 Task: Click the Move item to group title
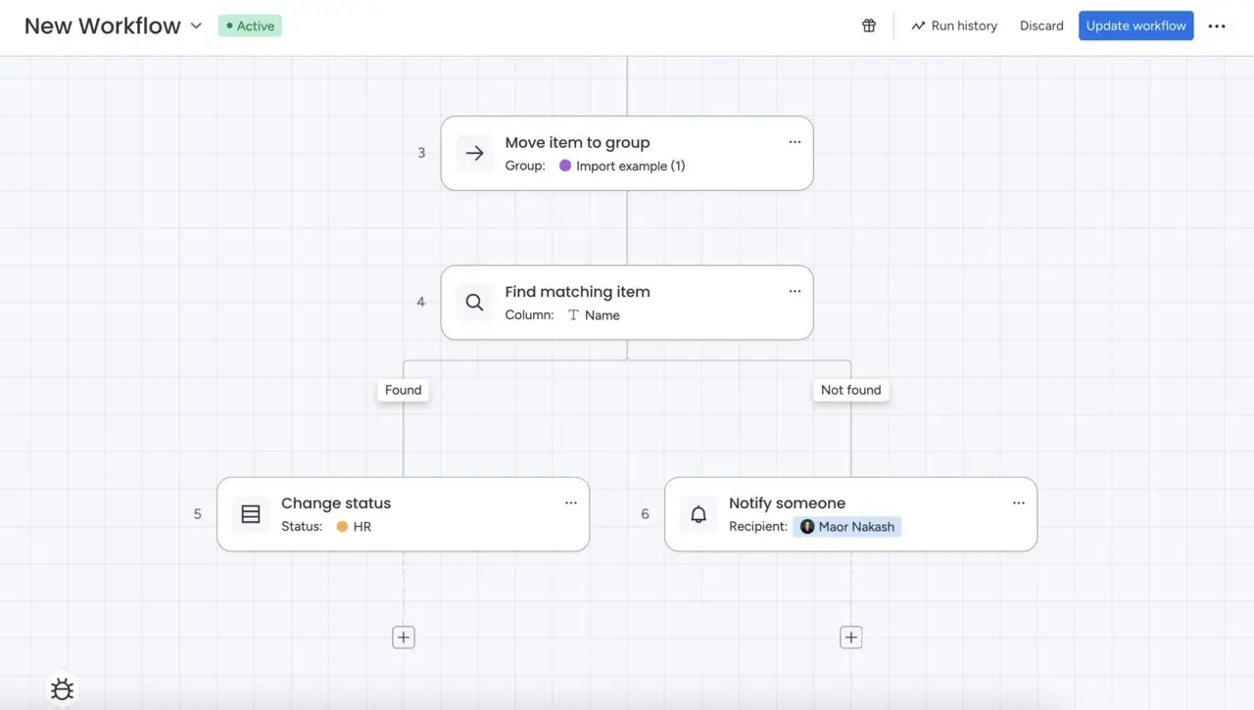tap(577, 142)
